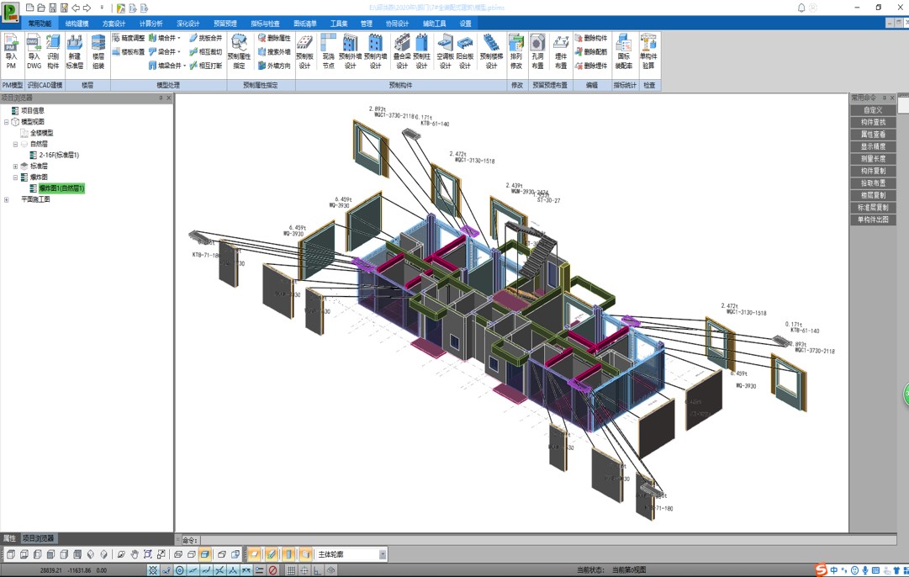This screenshot has width=909, height=577.
Task: Toggle the highlighted shaded view mode button
Action: pyautogui.click(x=205, y=554)
